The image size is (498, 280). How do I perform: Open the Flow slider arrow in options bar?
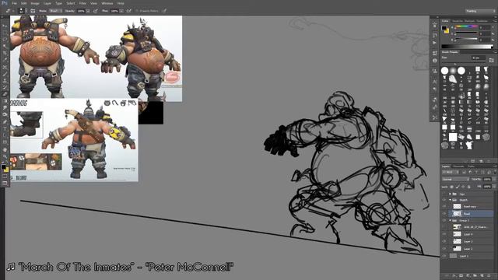click(121, 11)
